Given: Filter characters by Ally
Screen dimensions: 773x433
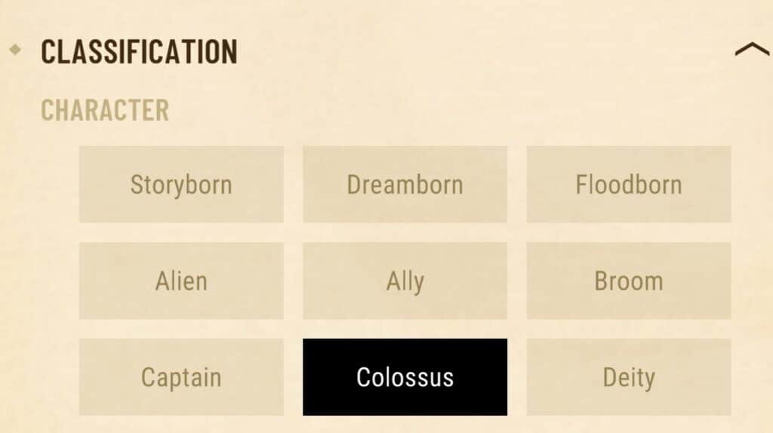Looking at the screenshot, I should tap(405, 281).
